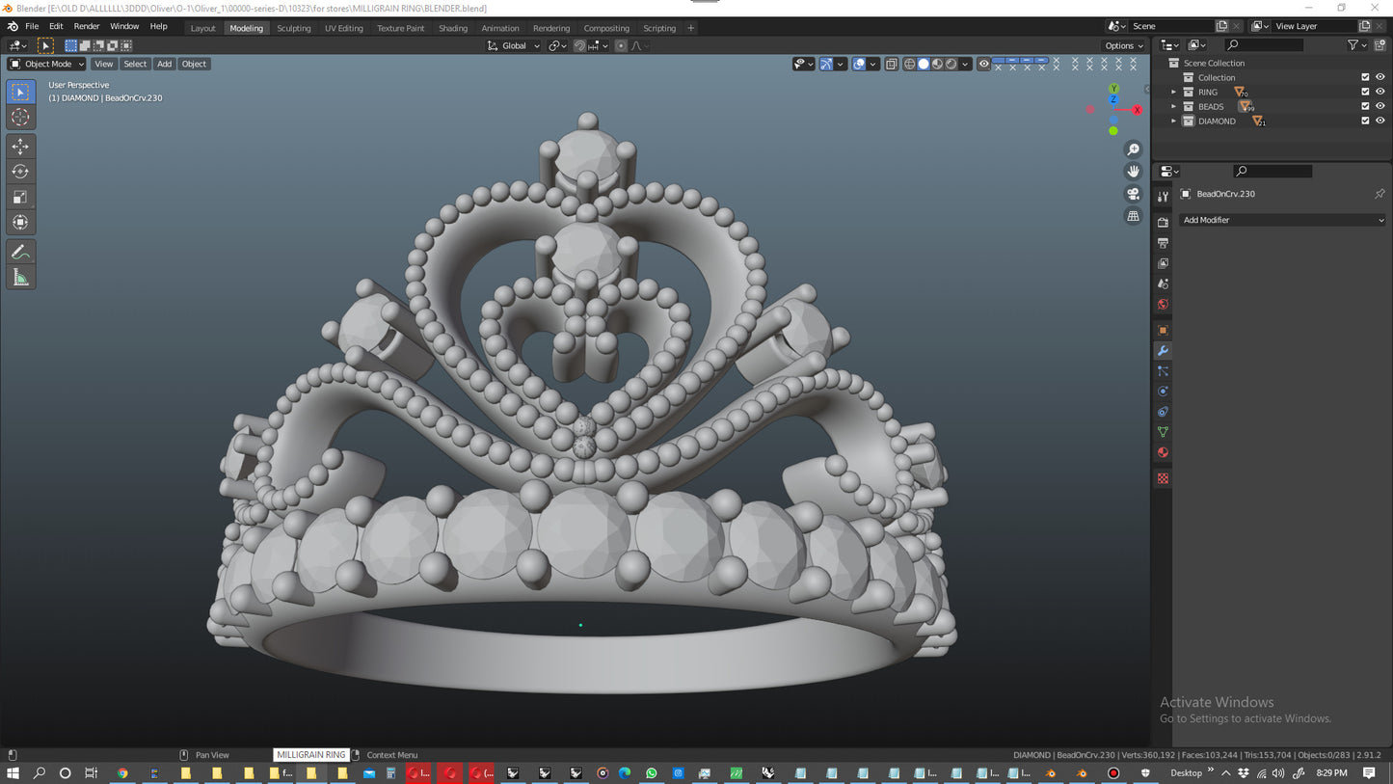Switch viewport to Rendered shading mode

(x=951, y=64)
